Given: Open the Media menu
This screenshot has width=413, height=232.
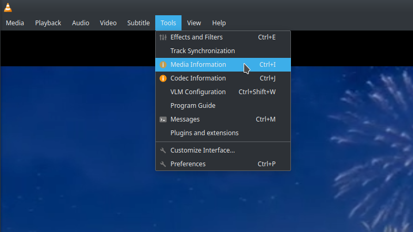Looking at the screenshot, I should pos(15,23).
